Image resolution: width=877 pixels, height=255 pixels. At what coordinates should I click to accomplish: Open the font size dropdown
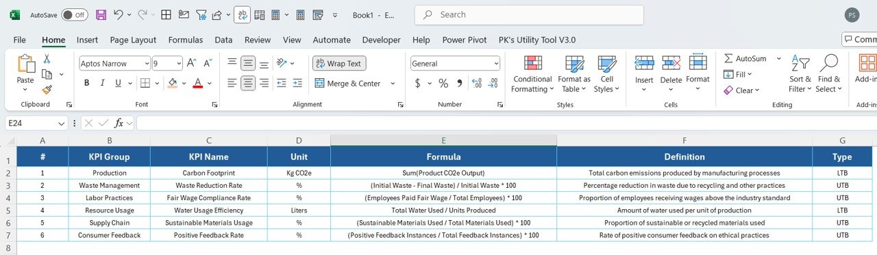(x=178, y=63)
